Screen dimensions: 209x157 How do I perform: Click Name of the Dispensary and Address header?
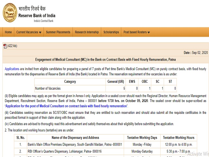tap(75, 138)
